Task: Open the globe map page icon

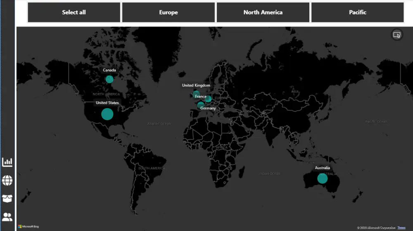Action: coord(7,181)
